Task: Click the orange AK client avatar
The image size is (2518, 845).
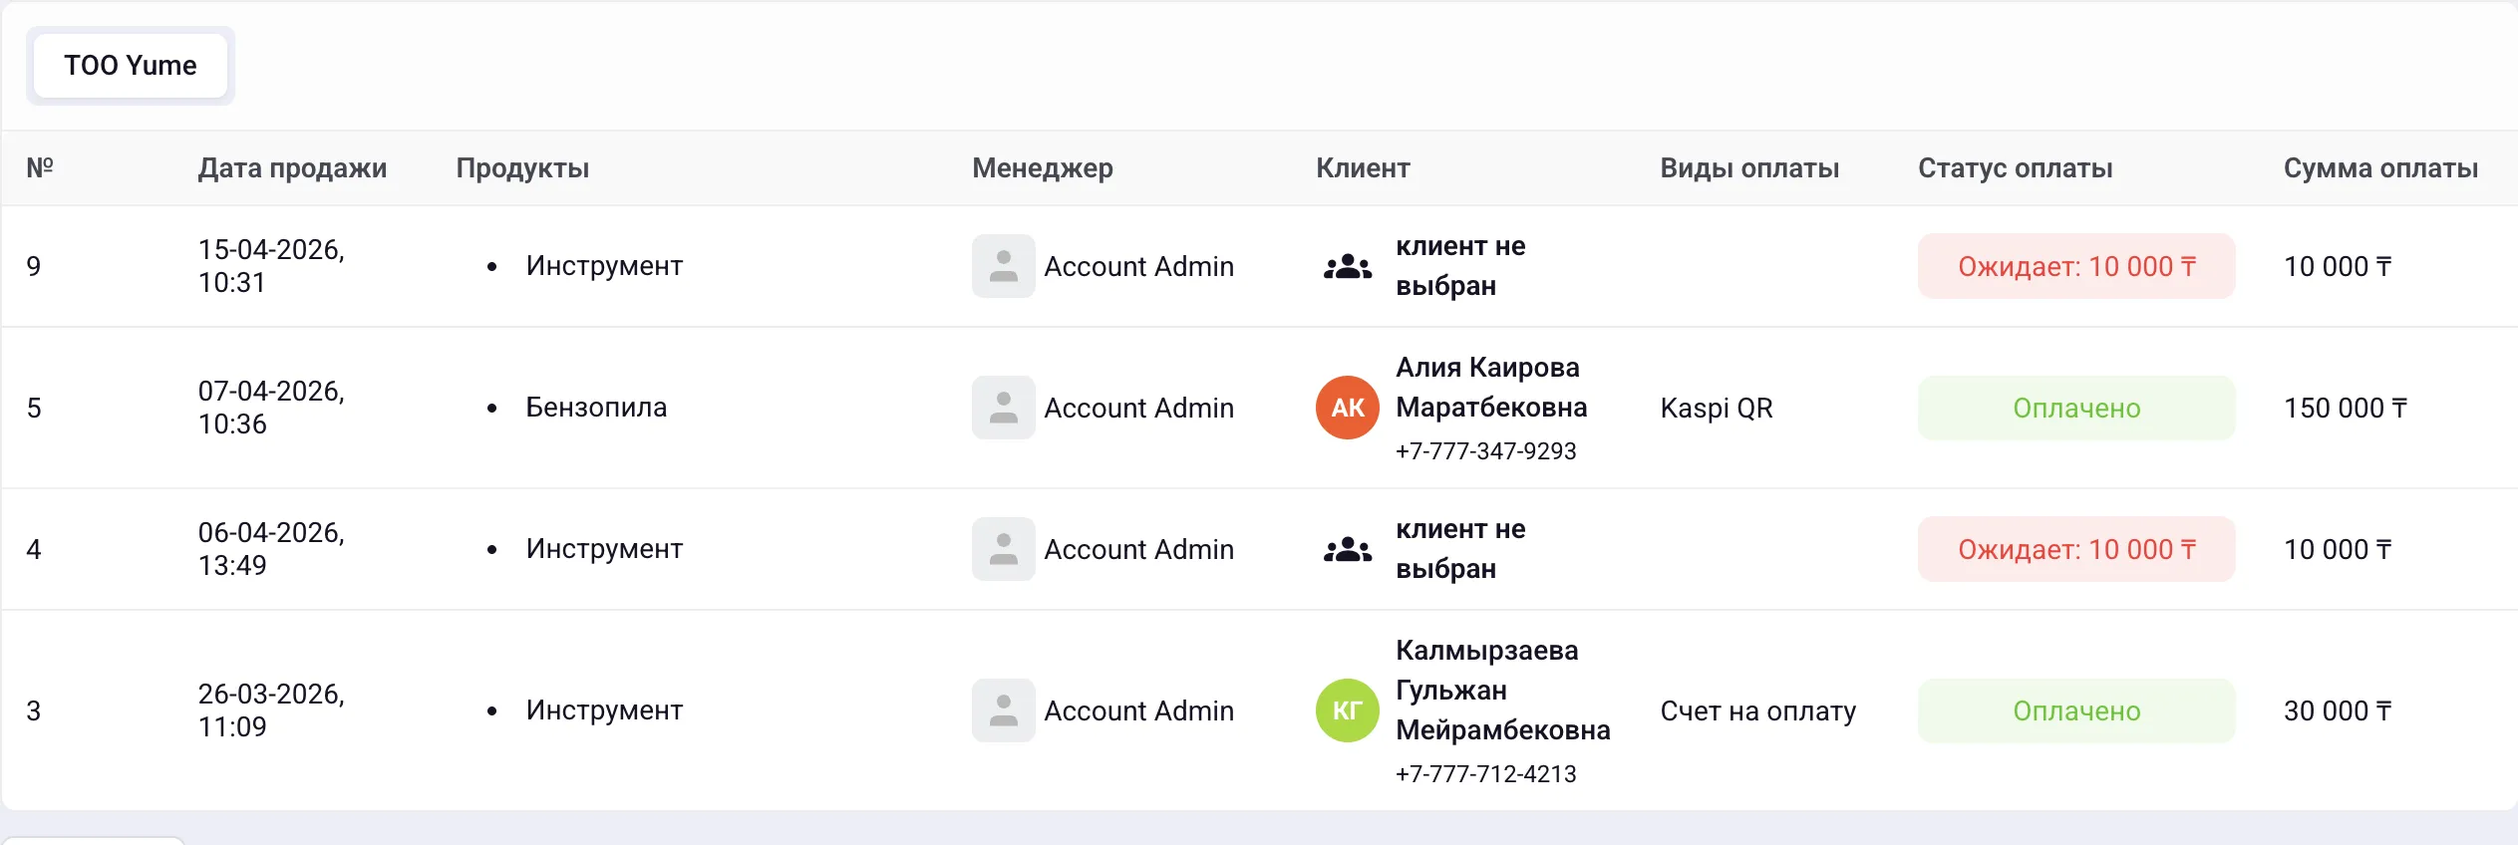Action: pyautogui.click(x=1347, y=408)
